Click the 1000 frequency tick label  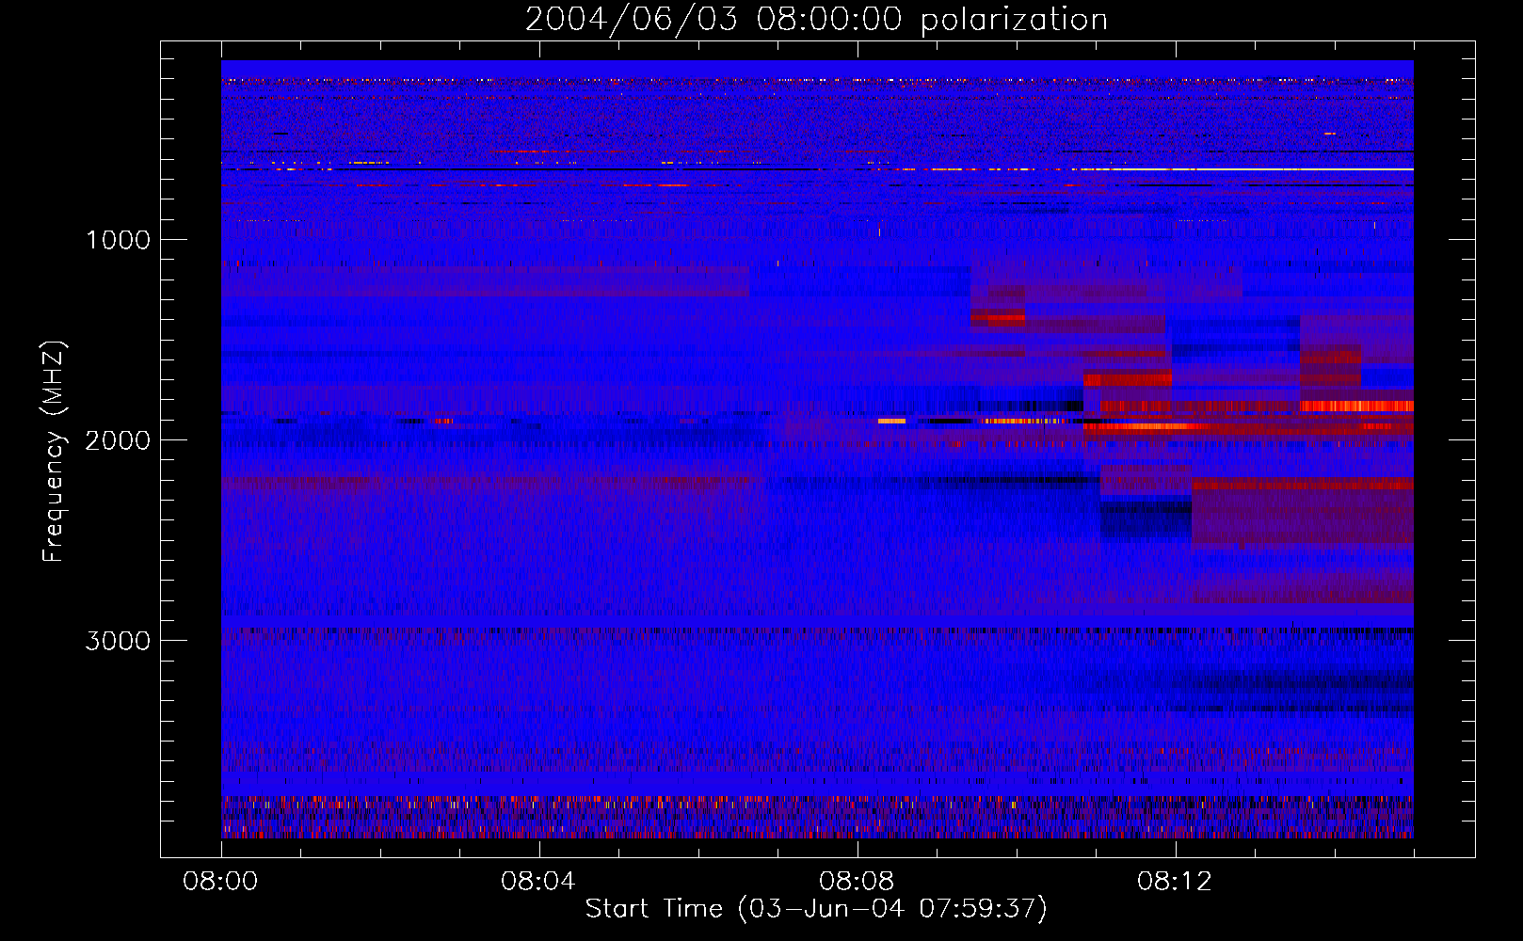118,240
